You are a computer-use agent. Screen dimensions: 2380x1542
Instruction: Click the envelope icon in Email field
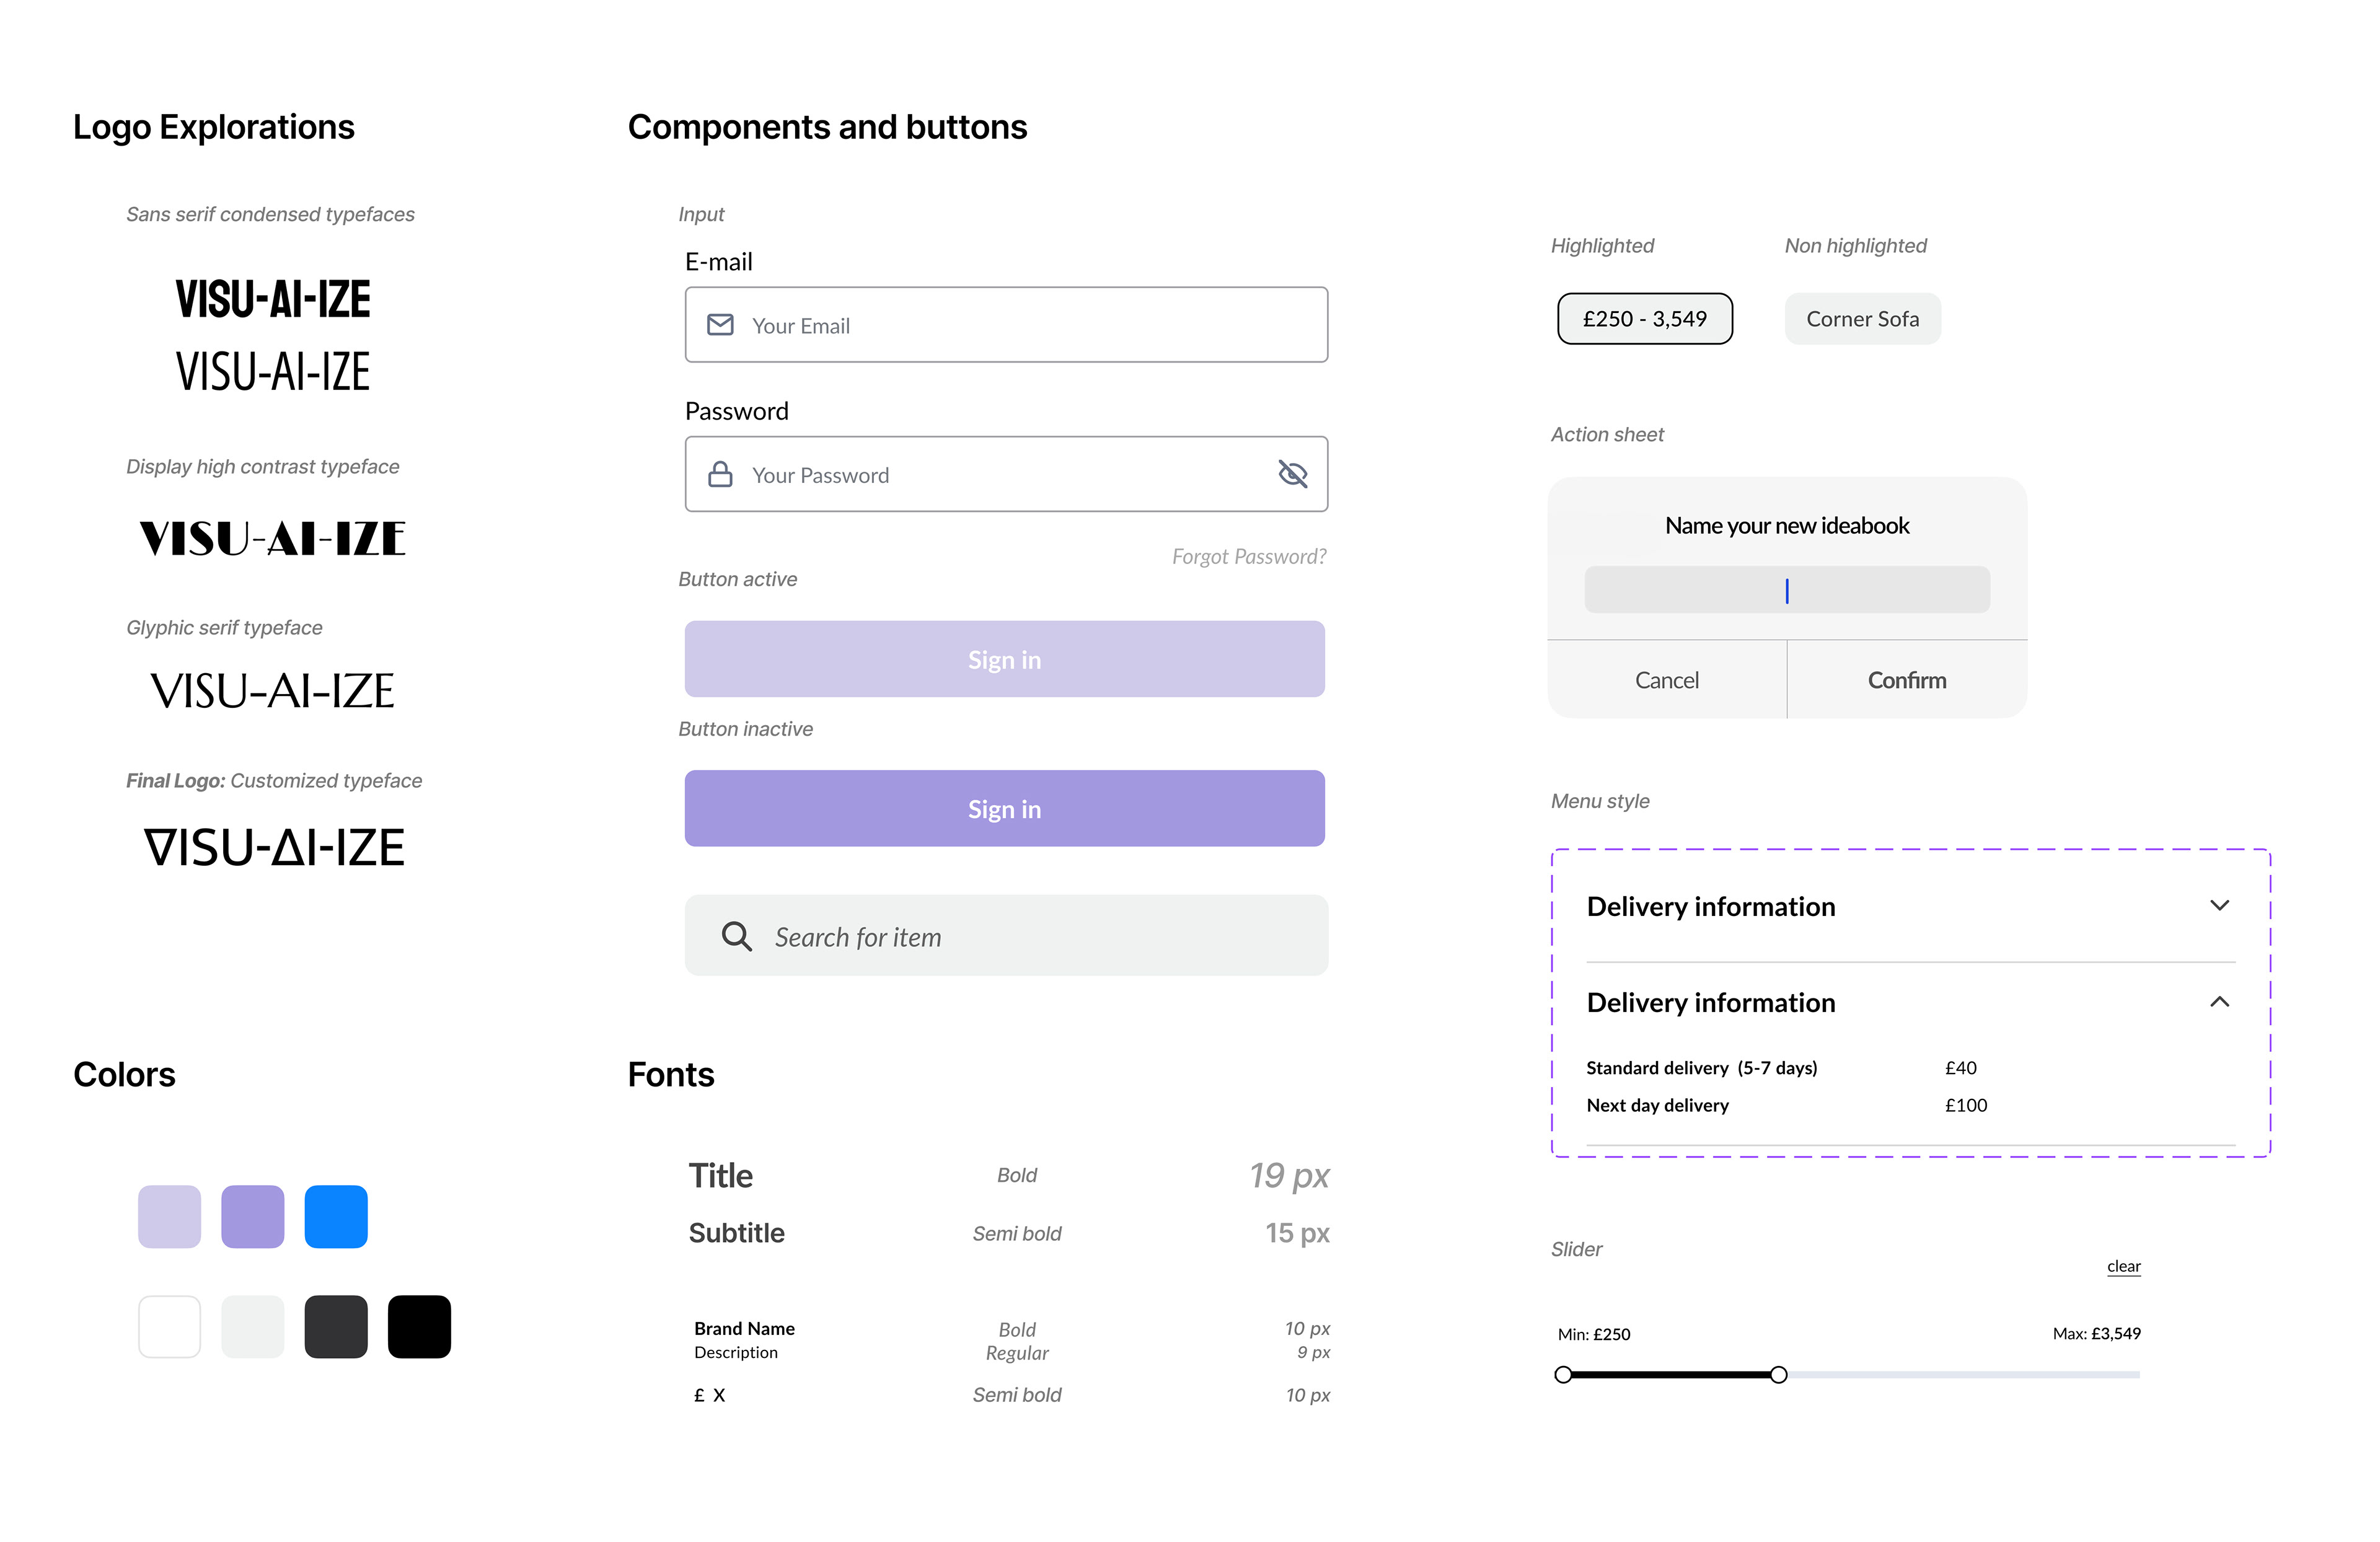click(x=720, y=325)
